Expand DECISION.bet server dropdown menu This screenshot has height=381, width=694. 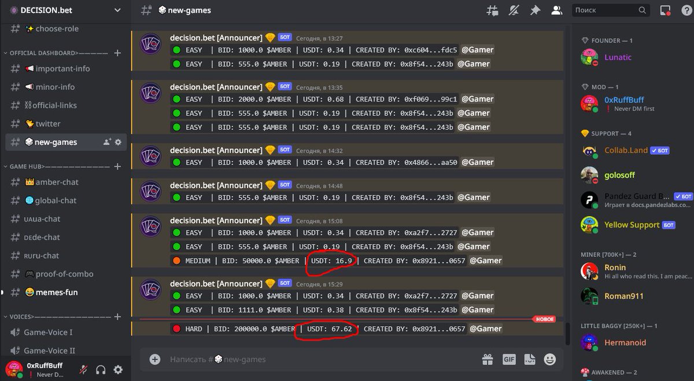point(118,10)
